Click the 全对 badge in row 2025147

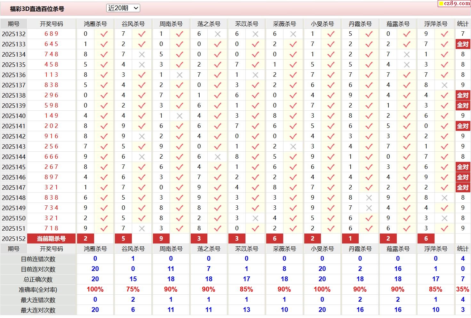(x=463, y=187)
